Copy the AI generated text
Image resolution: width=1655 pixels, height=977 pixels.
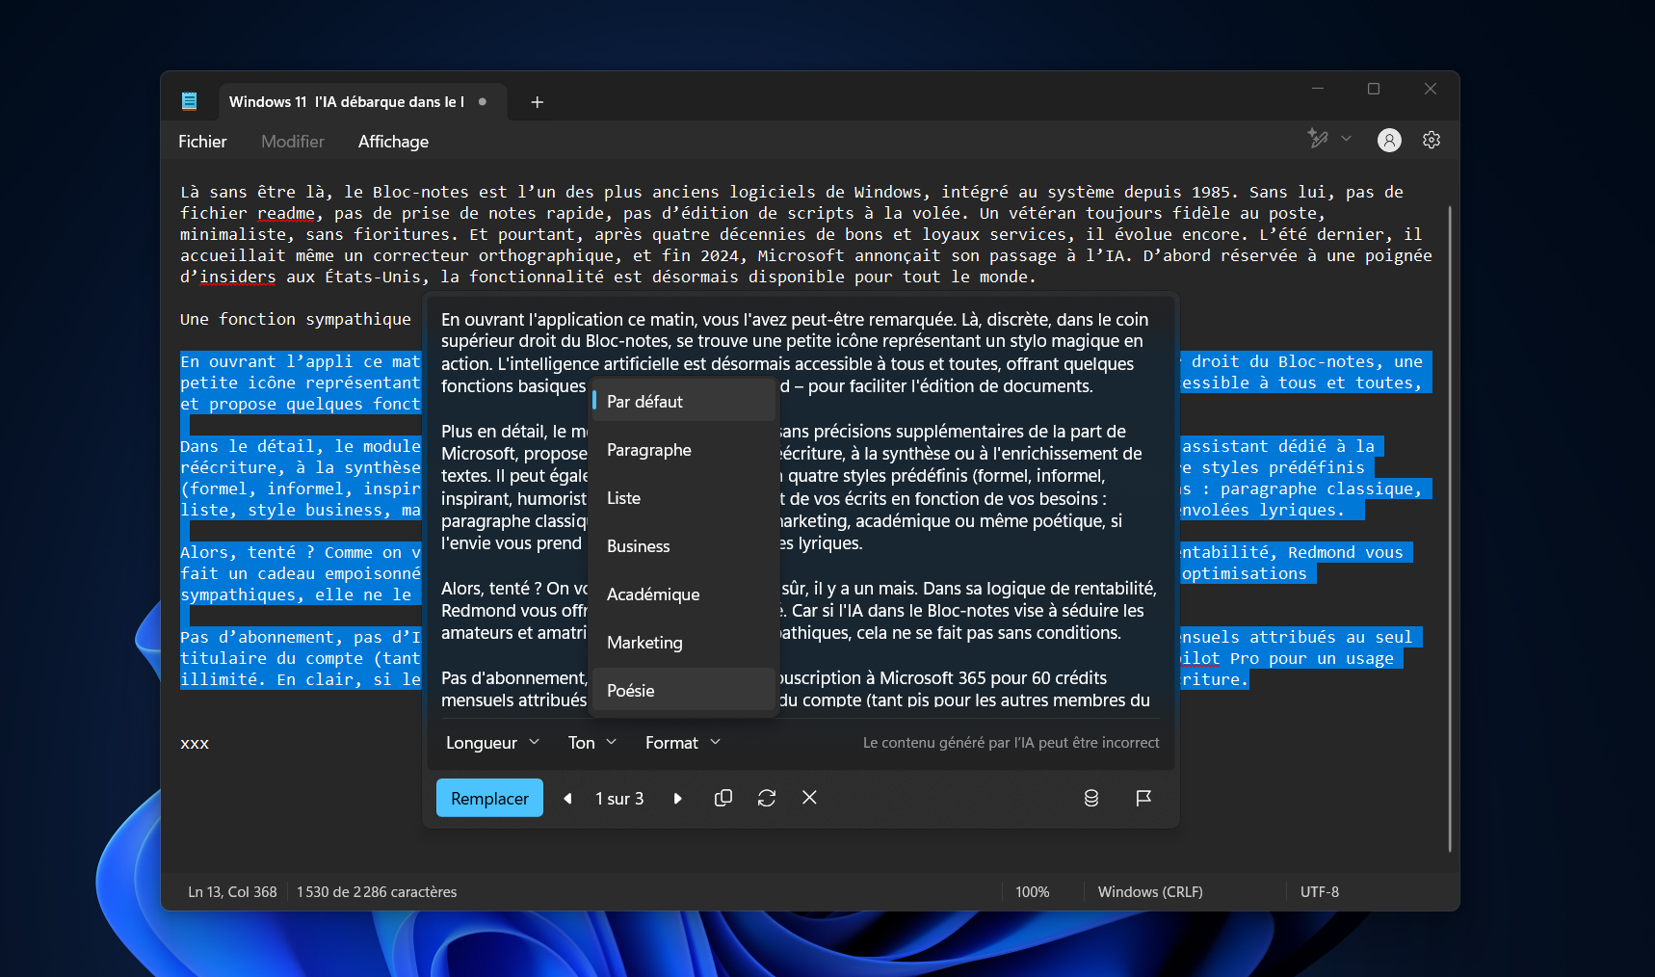722,798
